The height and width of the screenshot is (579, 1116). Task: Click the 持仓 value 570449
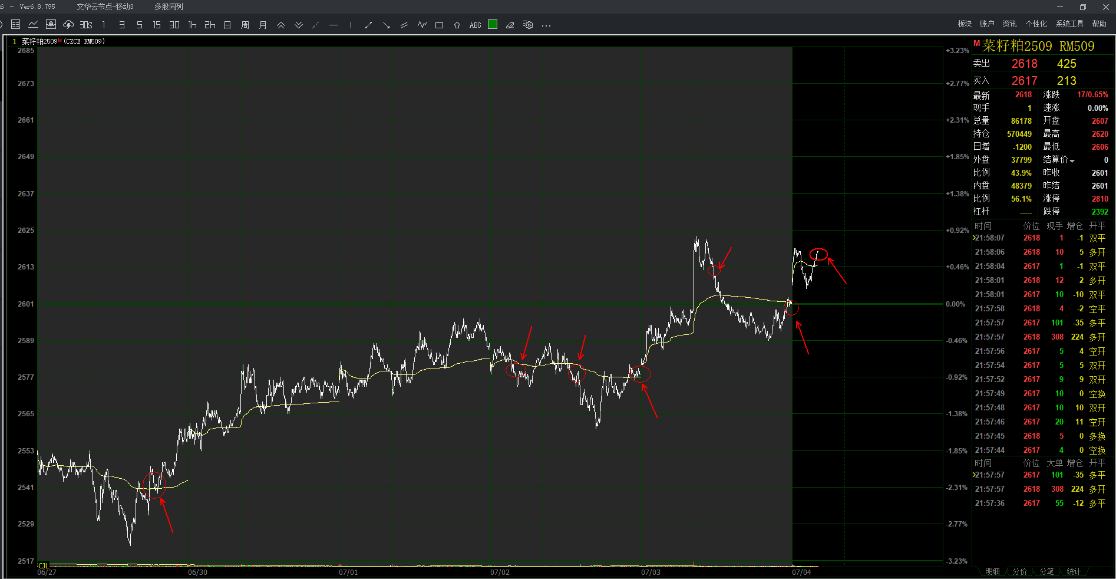point(1019,134)
